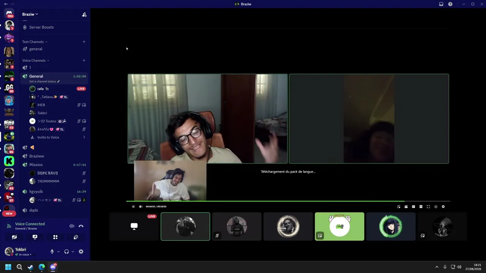
Task: Click Invite to Voice
Action: coord(58,137)
